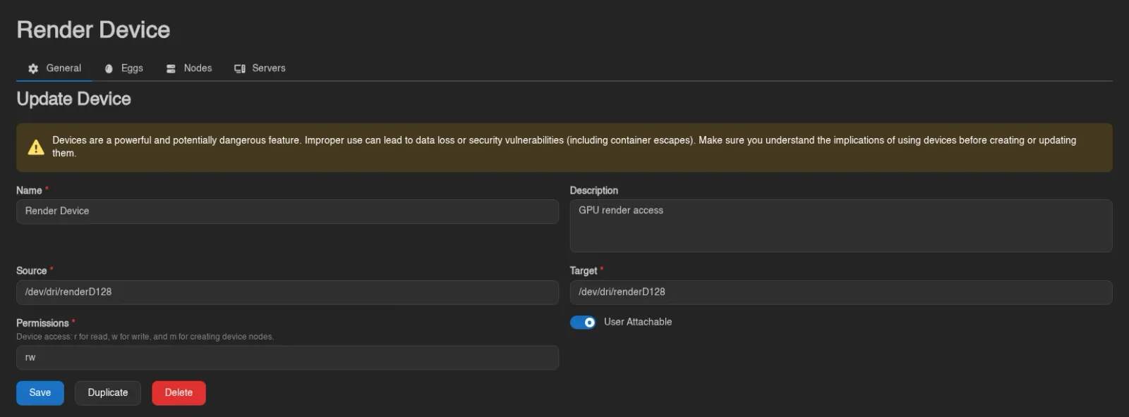Switch to the General tab
The width and height of the screenshot is (1129, 417).
[x=54, y=68]
